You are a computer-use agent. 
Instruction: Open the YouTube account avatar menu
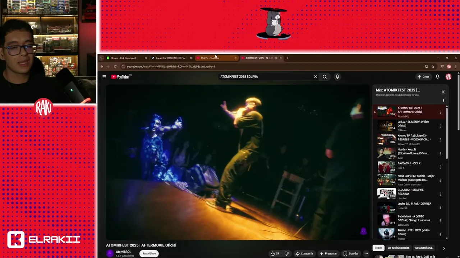point(448,77)
